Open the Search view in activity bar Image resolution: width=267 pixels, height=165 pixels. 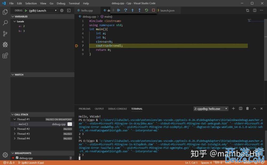[x=5, y=23]
